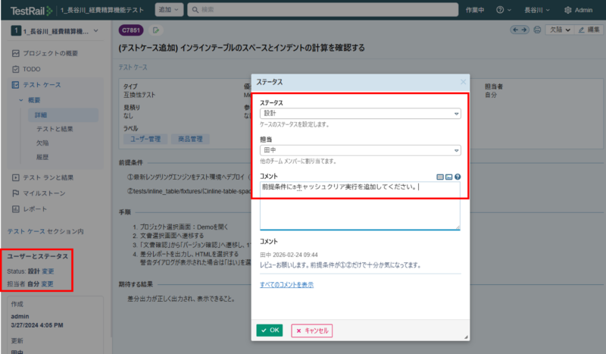The width and height of the screenshot is (606, 354).
Task: Click 変更 link next to 担当者
Action: tap(47, 284)
